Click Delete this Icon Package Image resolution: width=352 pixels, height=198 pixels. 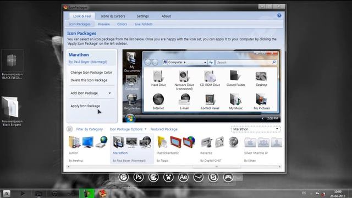[x=89, y=80]
